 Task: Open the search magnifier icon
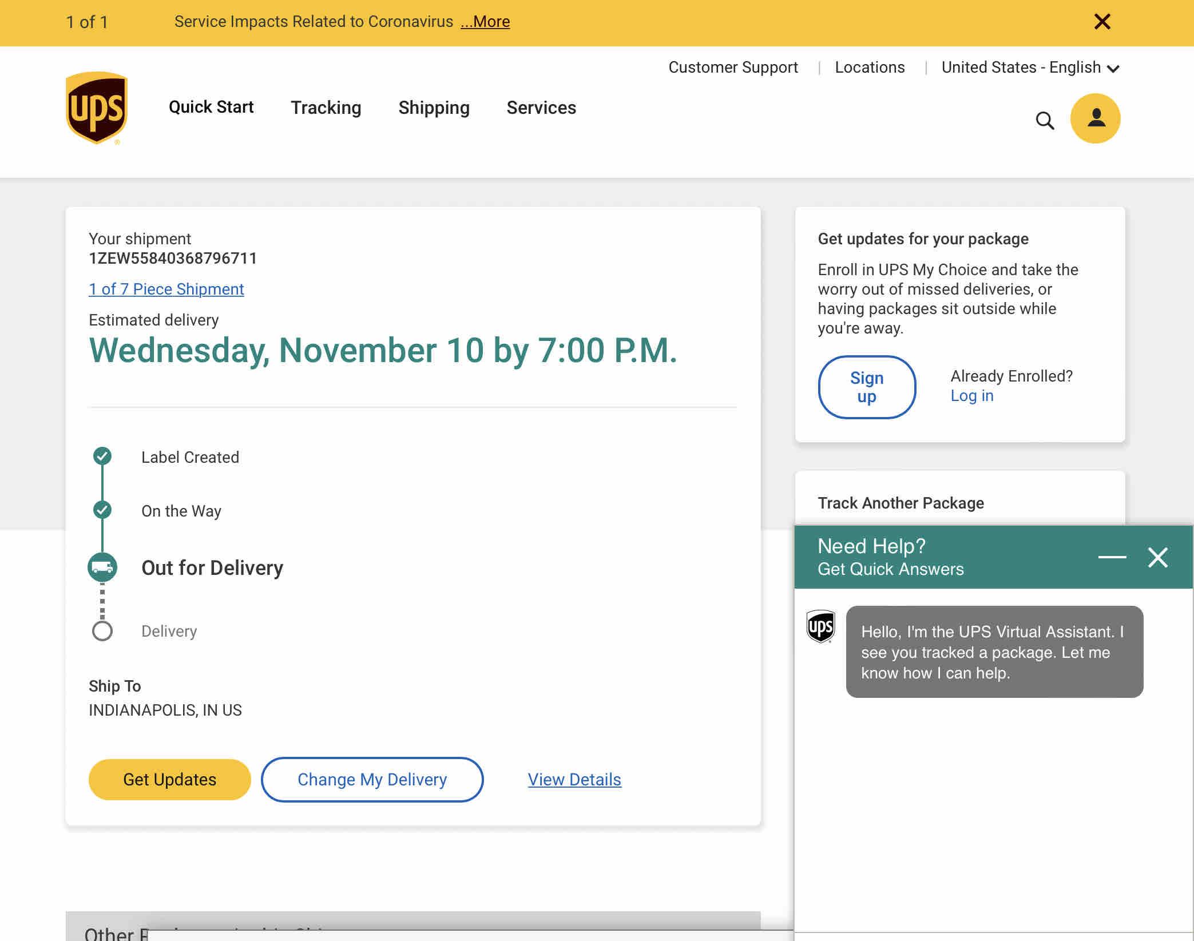1045,120
